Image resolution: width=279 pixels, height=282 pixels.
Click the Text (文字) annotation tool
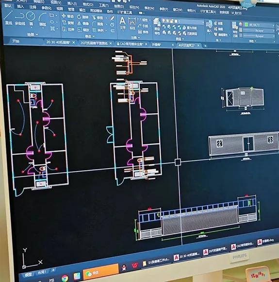click(x=123, y=23)
